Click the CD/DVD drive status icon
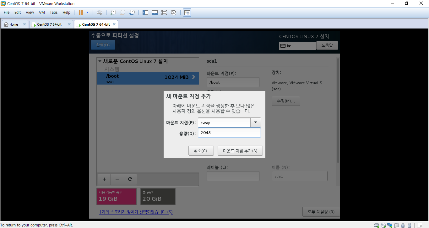 383,225
